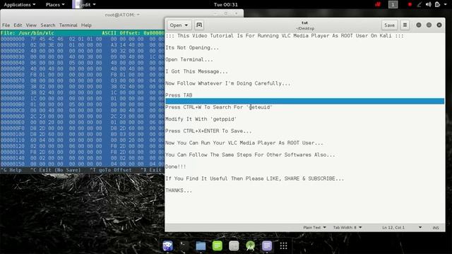Click 'I Got This Message...' line

click(x=196, y=71)
